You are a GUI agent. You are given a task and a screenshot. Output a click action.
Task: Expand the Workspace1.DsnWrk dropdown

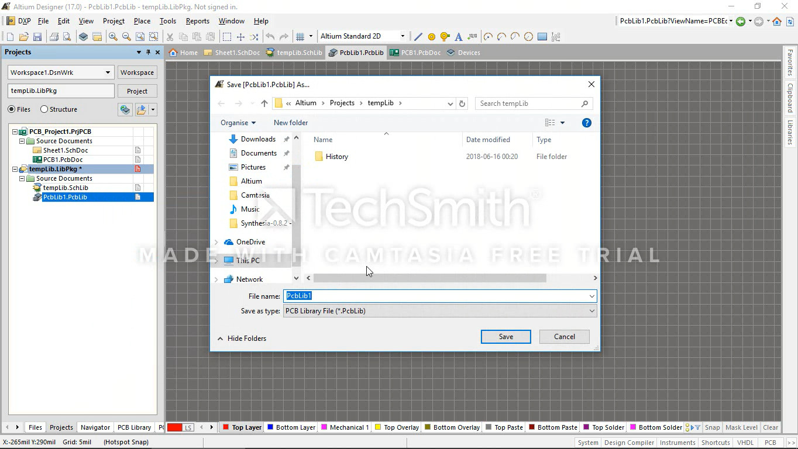pos(108,72)
